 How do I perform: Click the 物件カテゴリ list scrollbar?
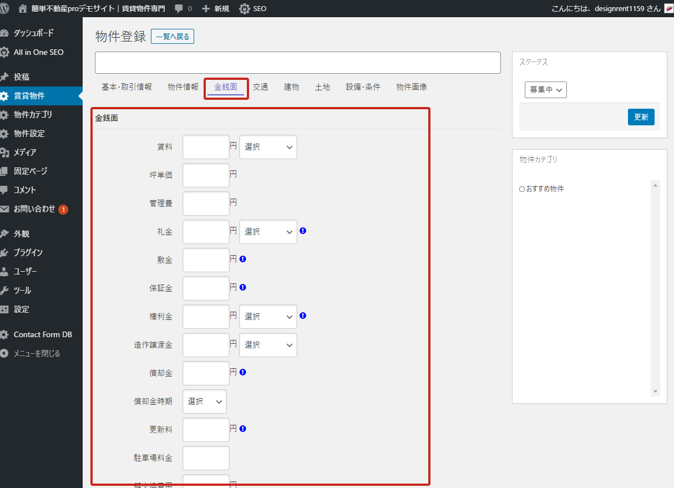(655, 288)
